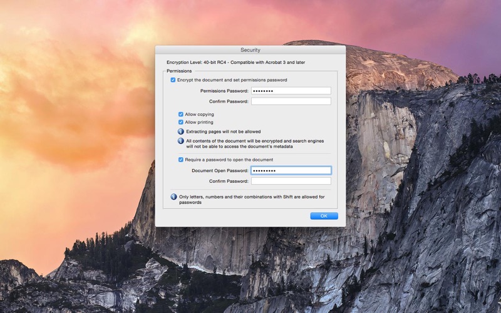Uncheck Require a password to open the document
This screenshot has height=313, width=501.
point(181,160)
